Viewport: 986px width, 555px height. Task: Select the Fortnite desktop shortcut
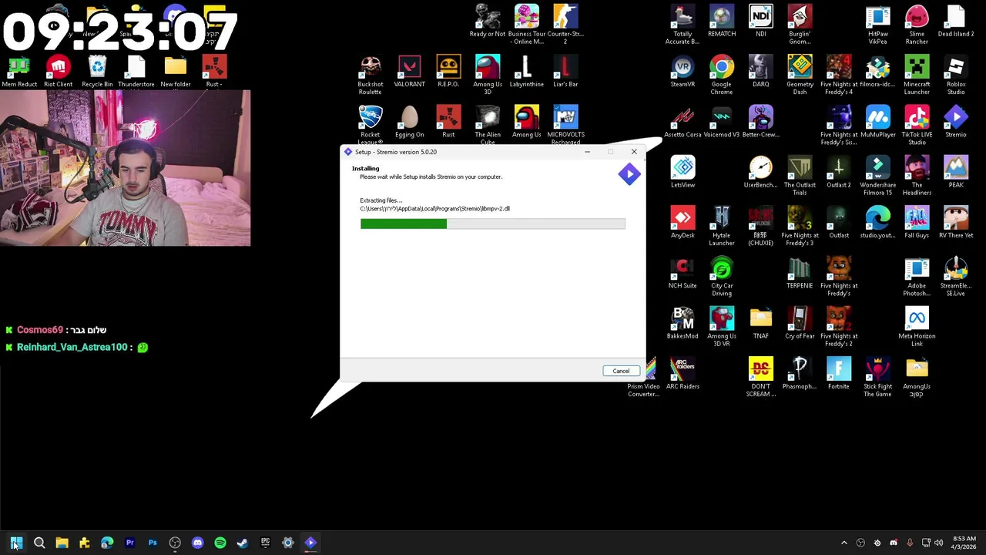tap(839, 373)
